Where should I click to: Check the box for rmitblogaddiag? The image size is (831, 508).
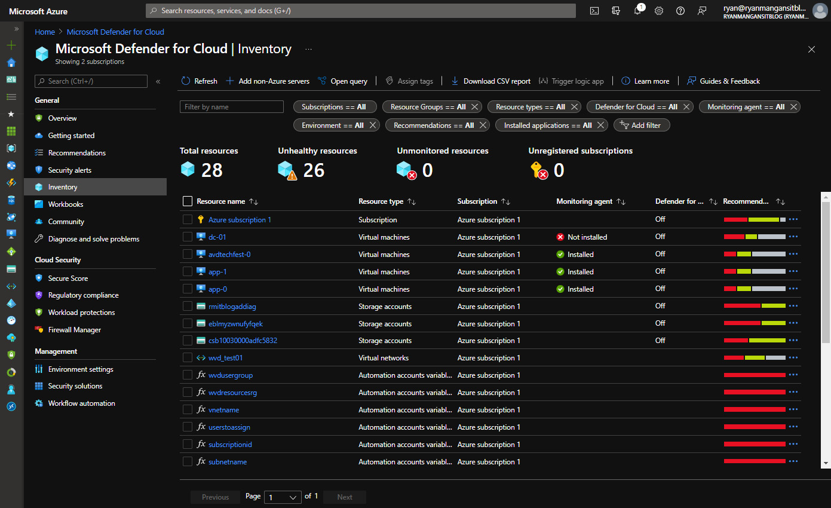pyautogui.click(x=188, y=307)
